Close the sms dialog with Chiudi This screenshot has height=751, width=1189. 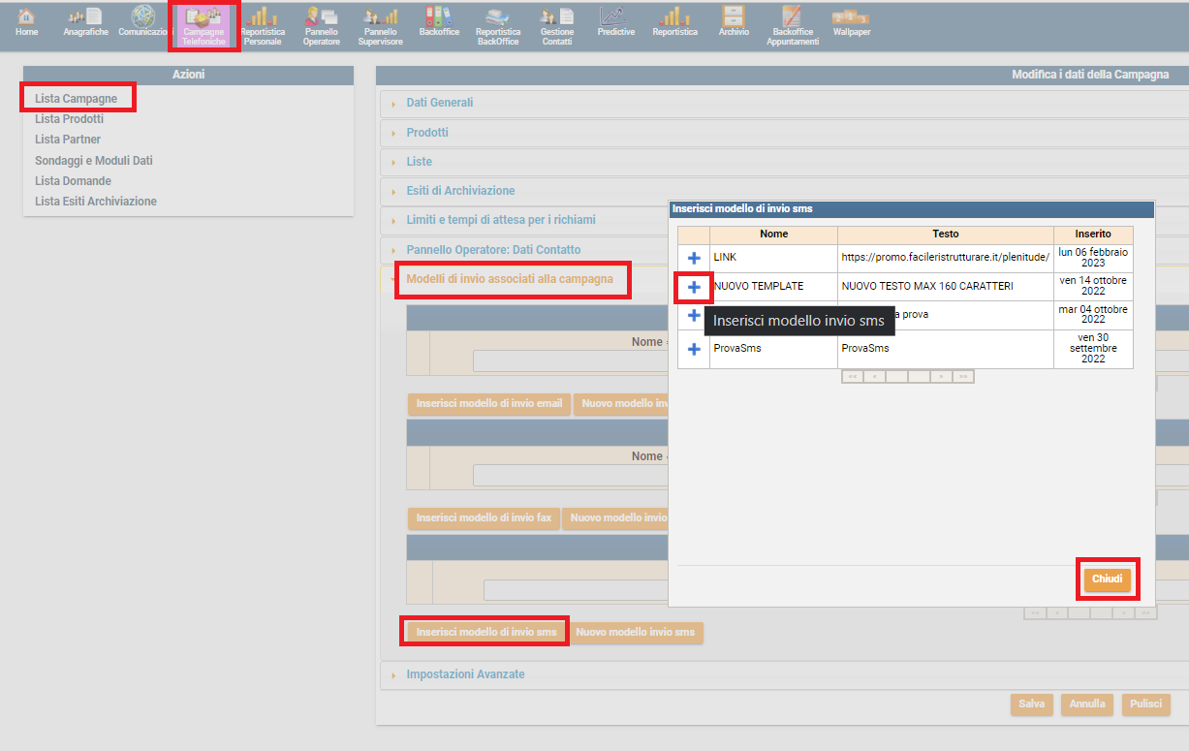[x=1107, y=579]
